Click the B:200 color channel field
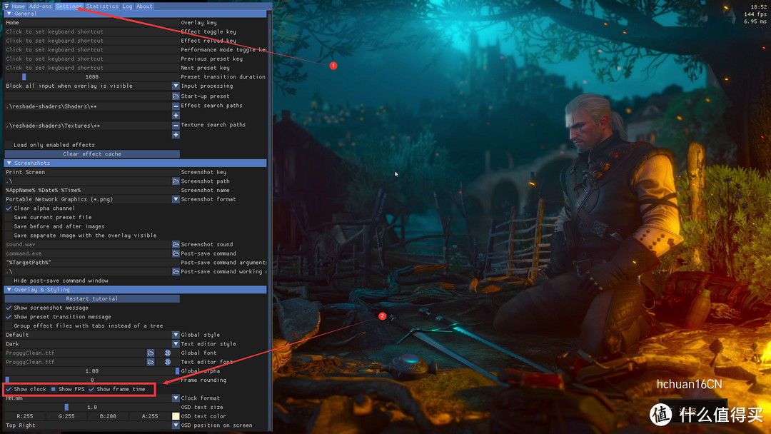771x434 pixels. (109, 416)
